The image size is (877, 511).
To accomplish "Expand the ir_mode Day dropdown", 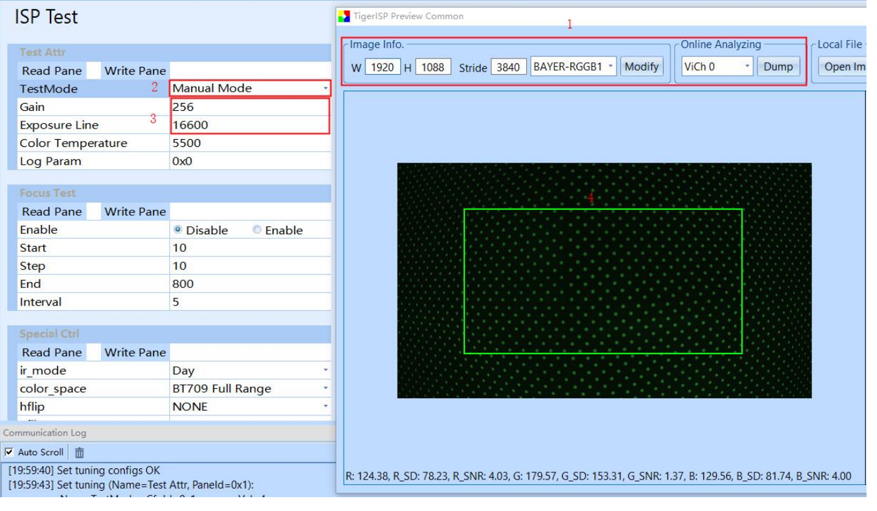I will pos(325,371).
